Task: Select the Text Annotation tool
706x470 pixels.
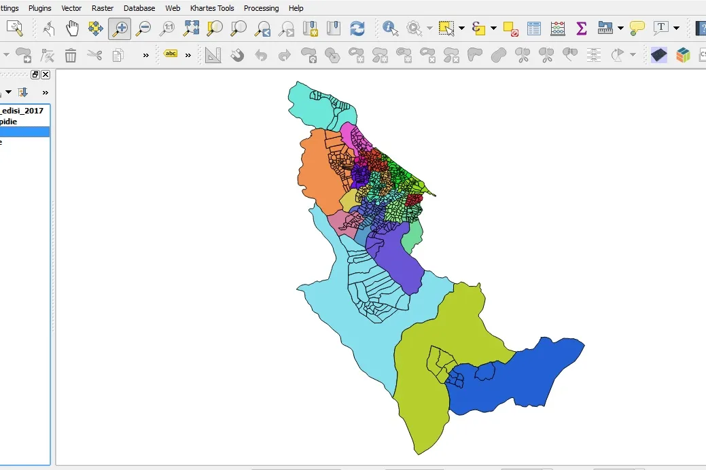Action: point(661,29)
